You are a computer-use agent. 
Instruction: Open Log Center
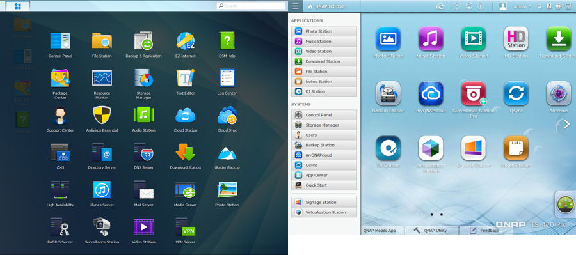[227, 78]
